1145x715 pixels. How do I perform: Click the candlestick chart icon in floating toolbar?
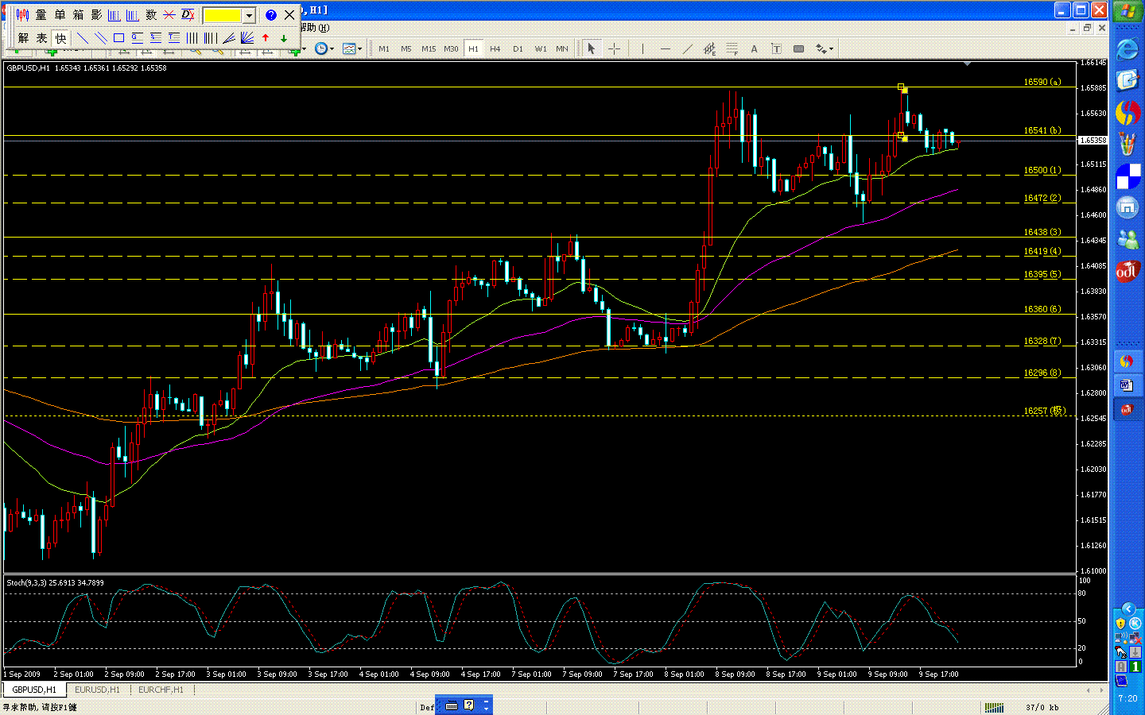click(x=22, y=15)
